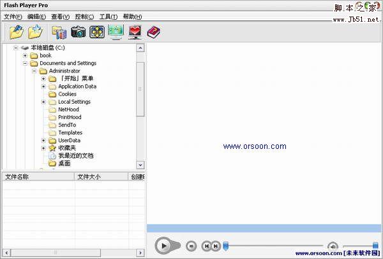Select the Templates folder

[x=70, y=132]
